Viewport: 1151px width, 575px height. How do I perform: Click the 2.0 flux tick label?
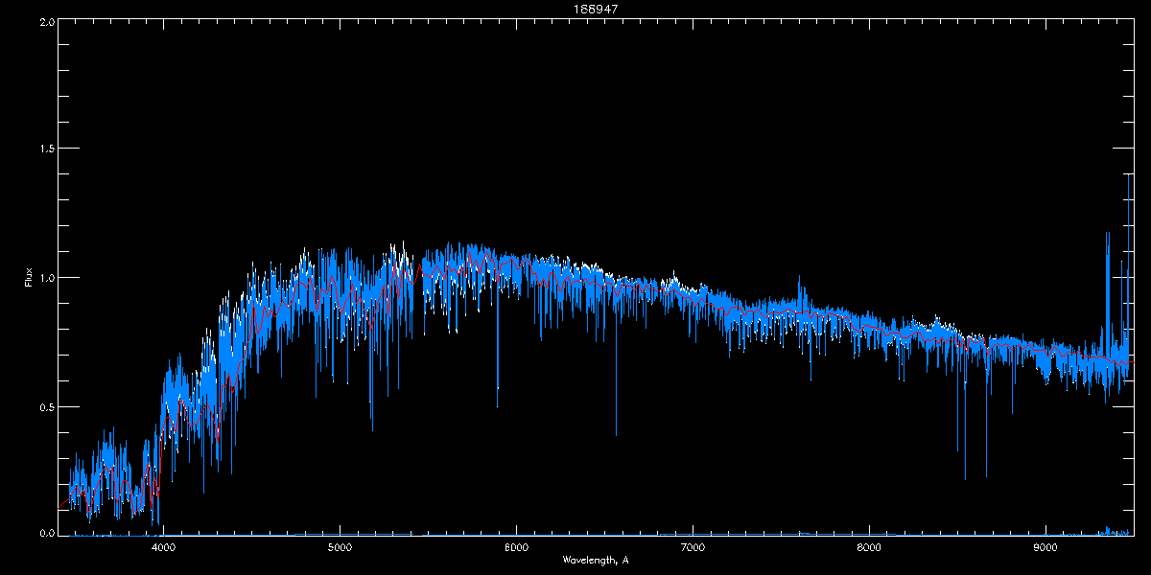pyautogui.click(x=45, y=21)
